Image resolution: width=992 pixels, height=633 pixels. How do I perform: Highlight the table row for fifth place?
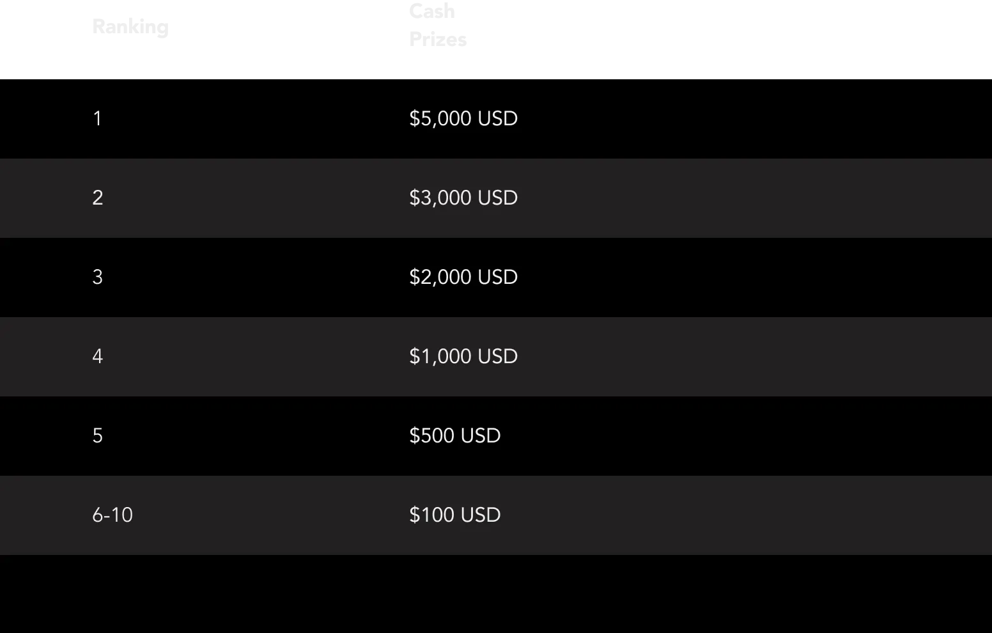703,435
